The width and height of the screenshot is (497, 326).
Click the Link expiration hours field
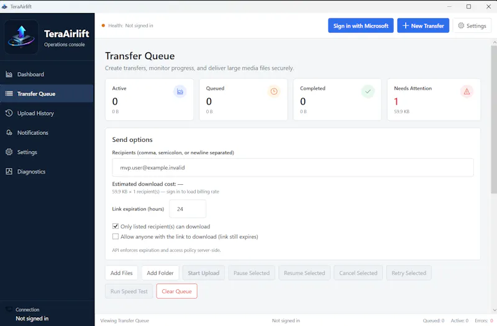[188, 209]
